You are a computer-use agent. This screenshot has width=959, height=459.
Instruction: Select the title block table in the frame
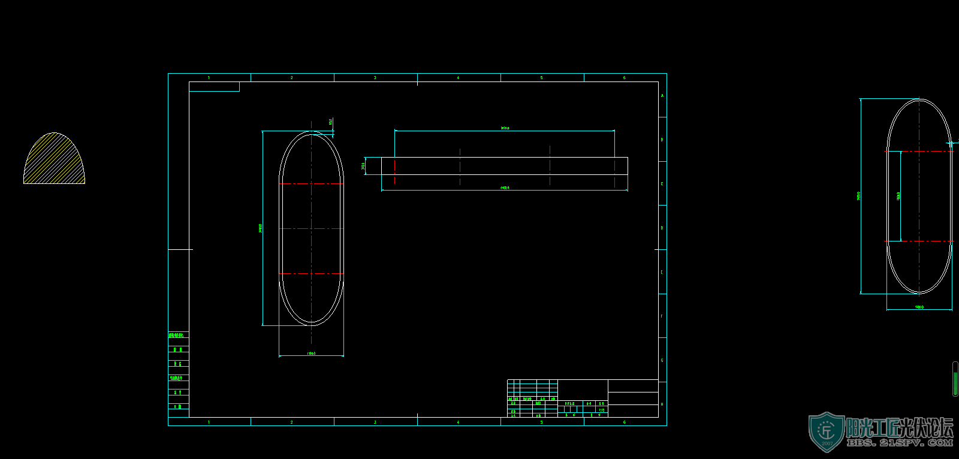tap(583, 398)
